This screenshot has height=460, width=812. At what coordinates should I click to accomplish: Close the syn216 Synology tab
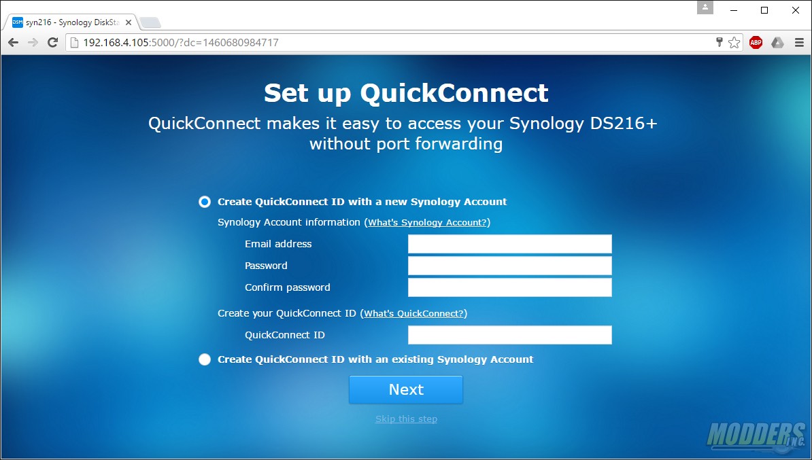point(129,22)
